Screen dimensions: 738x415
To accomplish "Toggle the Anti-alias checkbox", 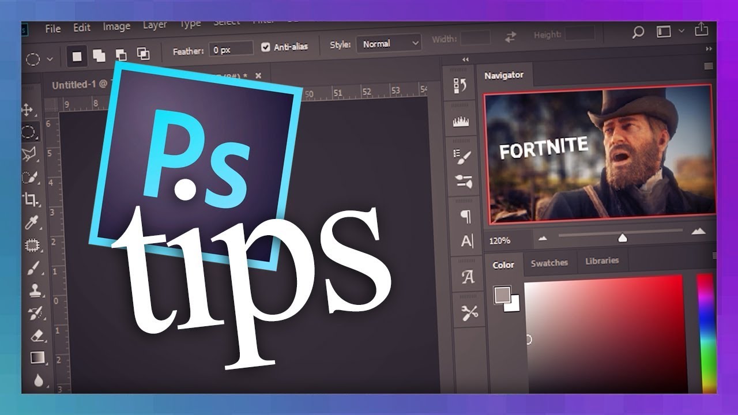I will tap(265, 47).
